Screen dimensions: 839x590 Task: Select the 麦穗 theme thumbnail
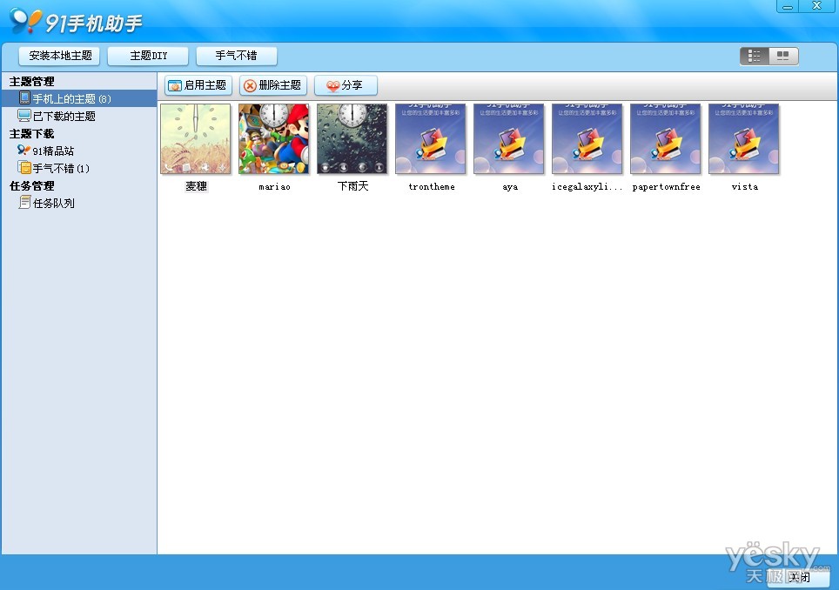click(x=196, y=139)
